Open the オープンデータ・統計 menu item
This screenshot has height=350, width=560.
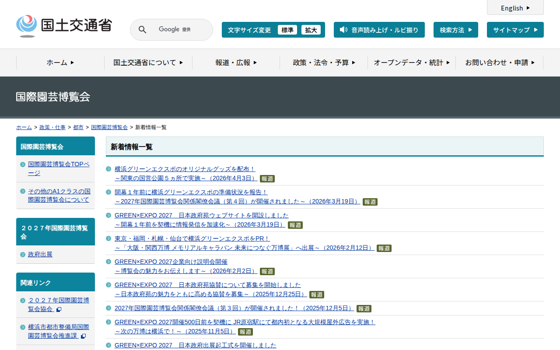pyautogui.click(x=411, y=63)
